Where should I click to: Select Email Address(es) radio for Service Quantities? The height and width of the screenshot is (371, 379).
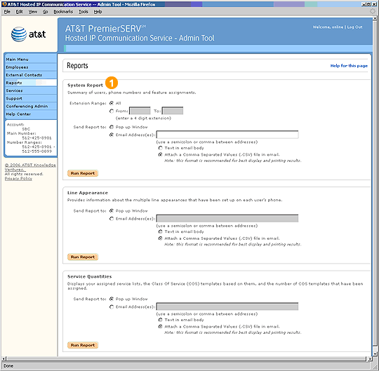[x=112, y=306]
